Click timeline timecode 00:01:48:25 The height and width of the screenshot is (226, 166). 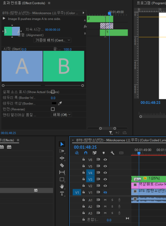85,147
